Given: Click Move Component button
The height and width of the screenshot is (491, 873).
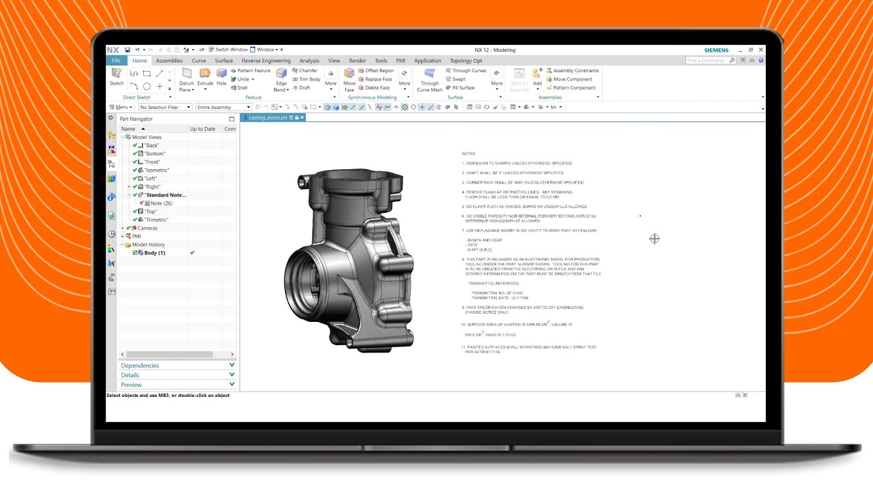Looking at the screenshot, I should [569, 79].
